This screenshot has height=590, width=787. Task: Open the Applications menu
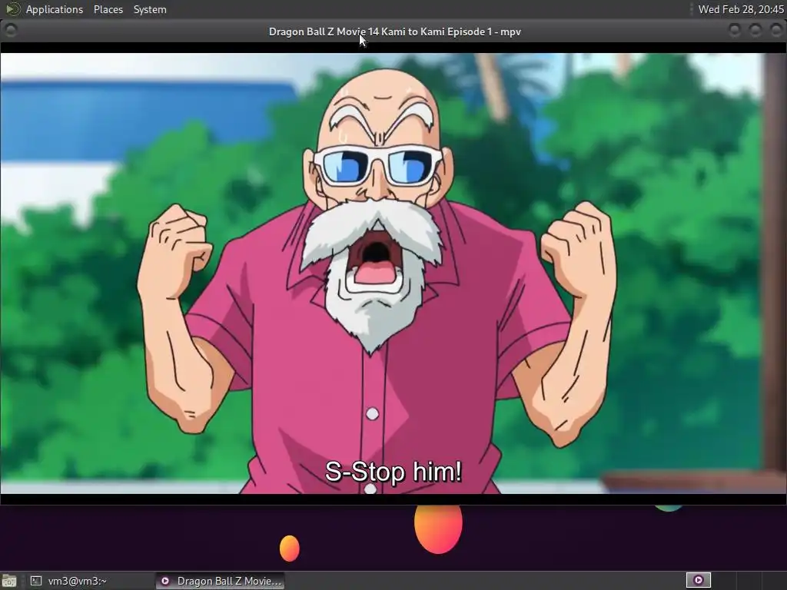[x=55, y=9]
